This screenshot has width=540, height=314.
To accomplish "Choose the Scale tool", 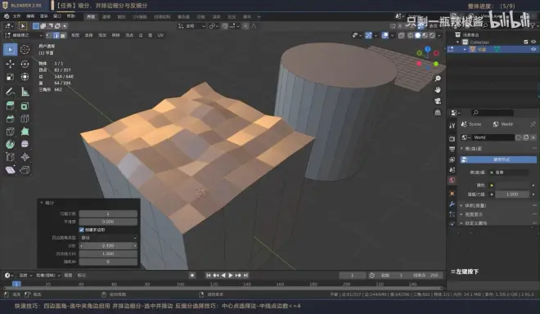I will click(x=10, y=77).
